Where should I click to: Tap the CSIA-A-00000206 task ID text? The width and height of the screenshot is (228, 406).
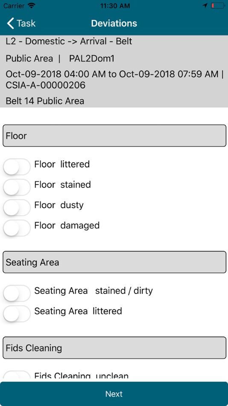(46, 85)
